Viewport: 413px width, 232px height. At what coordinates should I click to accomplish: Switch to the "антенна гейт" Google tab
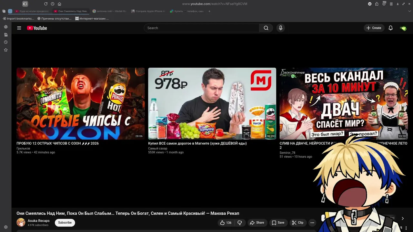[x=109, y=11]
